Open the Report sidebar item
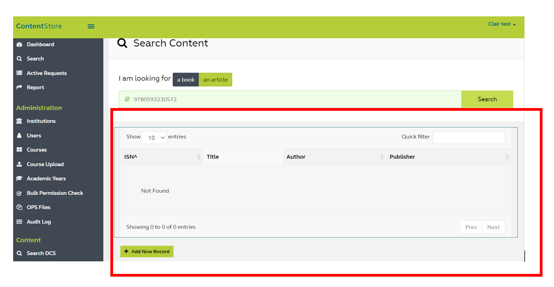The width and height of the screenshot is (554, 287). click(x=35, y=87)
